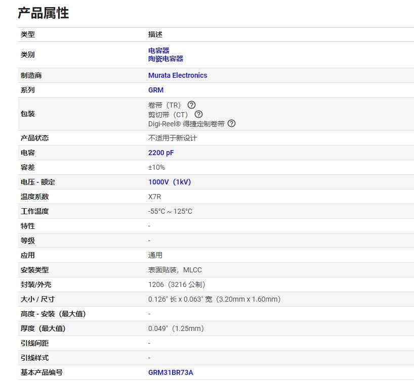Click the 1000V（1kV）voltage rating link
This screenshot has height=383, width=414.
click(169, 182)
